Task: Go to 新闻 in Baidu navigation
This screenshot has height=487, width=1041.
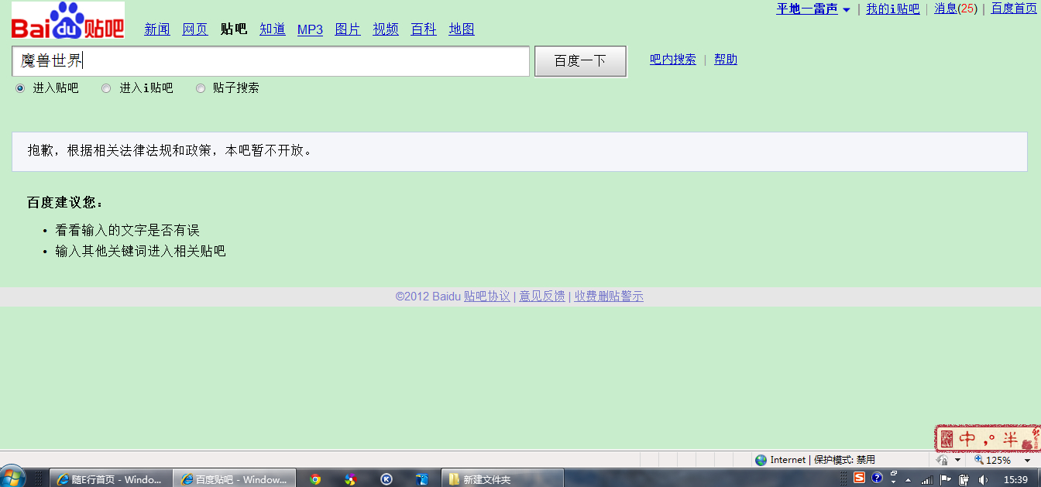Action: [x=157, y=29]
